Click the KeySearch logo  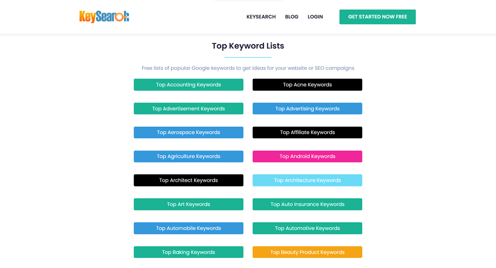click(104, 17)
